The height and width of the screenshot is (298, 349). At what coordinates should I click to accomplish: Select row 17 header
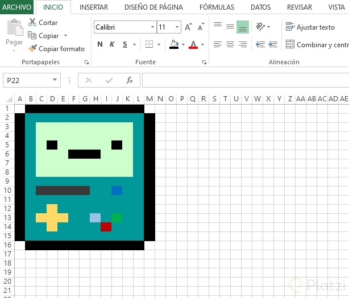click(7, 254)
